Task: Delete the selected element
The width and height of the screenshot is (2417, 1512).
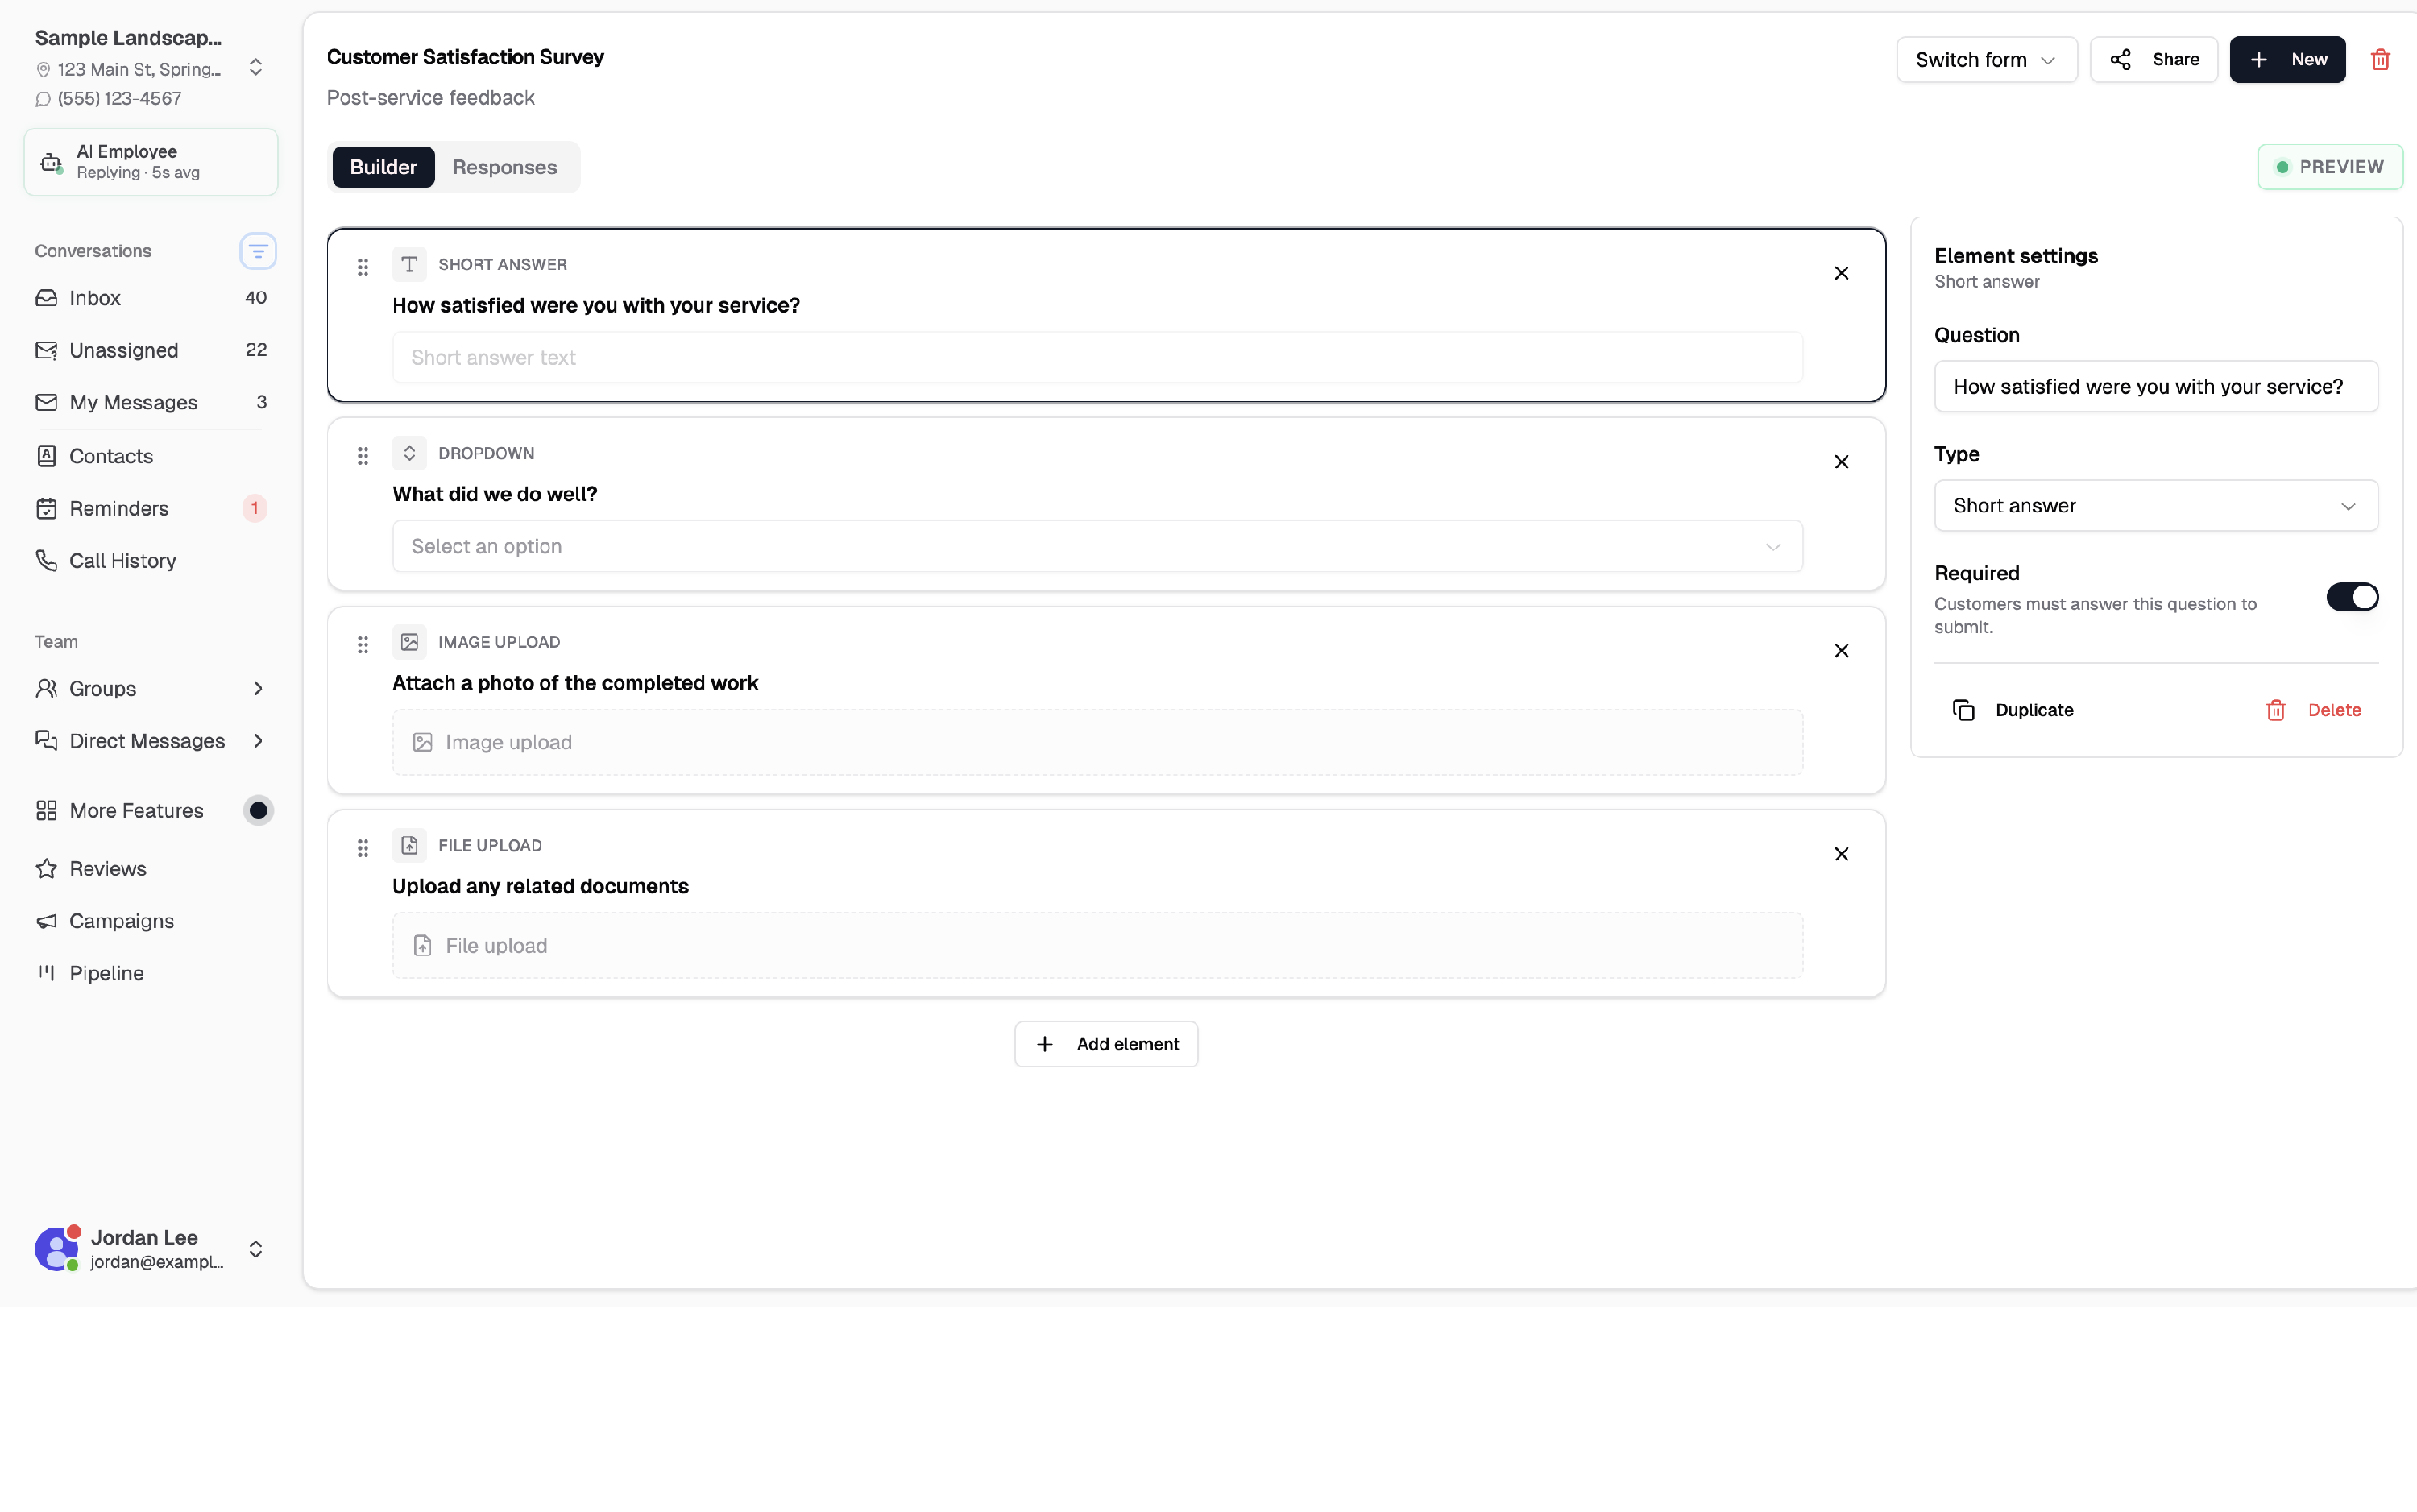Action: [2313, 710]
